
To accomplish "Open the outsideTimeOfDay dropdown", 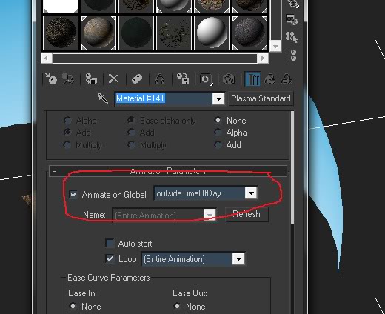I will tap(251, 193).
